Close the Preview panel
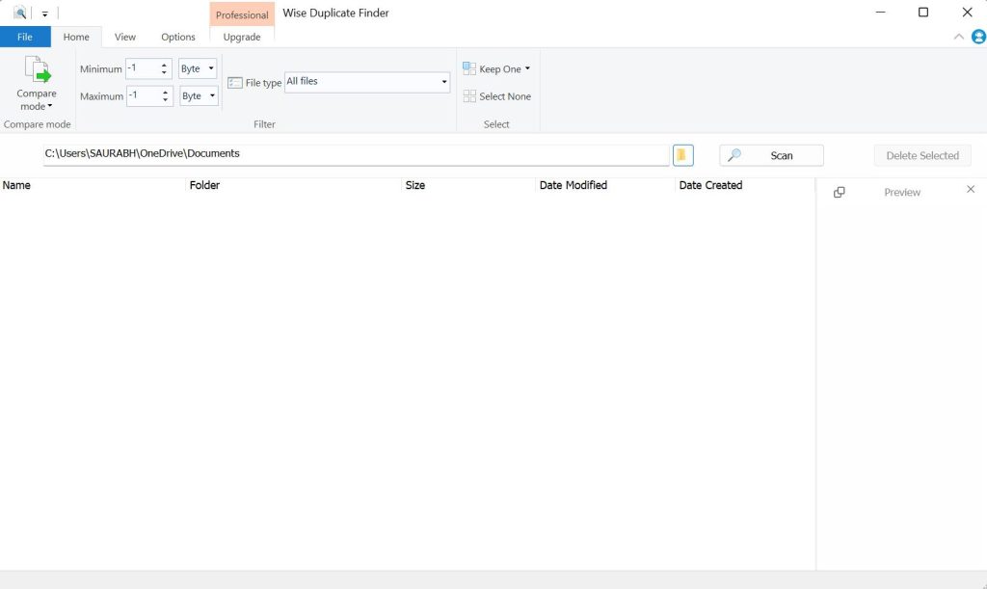The height and width of the screenshot is (589, 987). point(970,189)
